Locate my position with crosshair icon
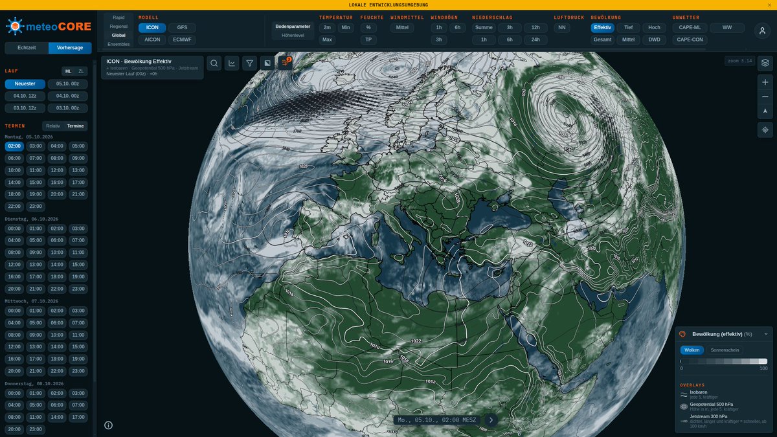This screenshot has height=437, width=777. [x=765, y=130]
